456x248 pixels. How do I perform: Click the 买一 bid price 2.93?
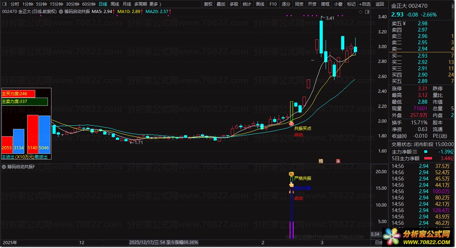pos(423,56)
